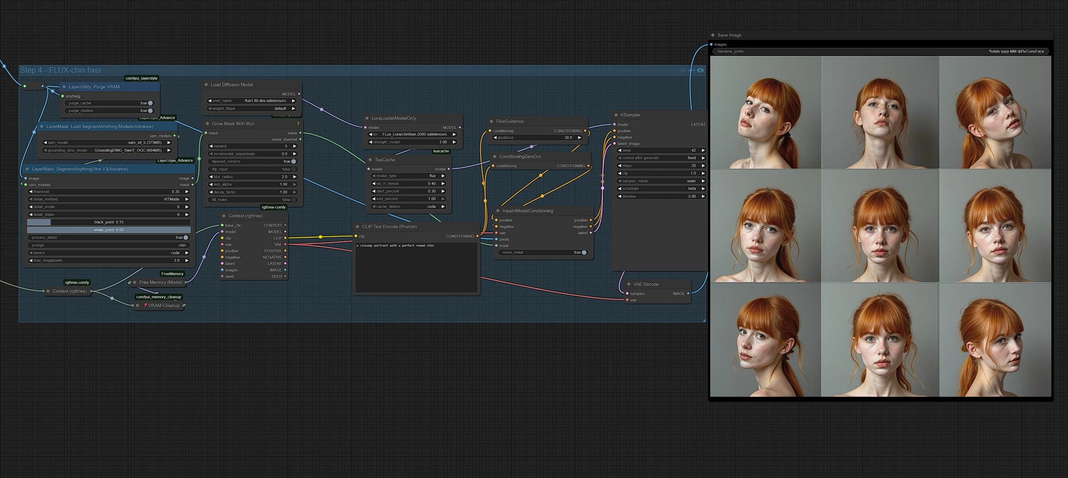Collapse the VAE Decode node dot
Viewport: 1068px width, 478px height.
629,284
